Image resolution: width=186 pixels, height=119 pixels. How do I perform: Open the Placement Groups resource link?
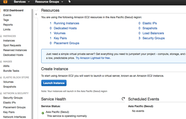67,43
